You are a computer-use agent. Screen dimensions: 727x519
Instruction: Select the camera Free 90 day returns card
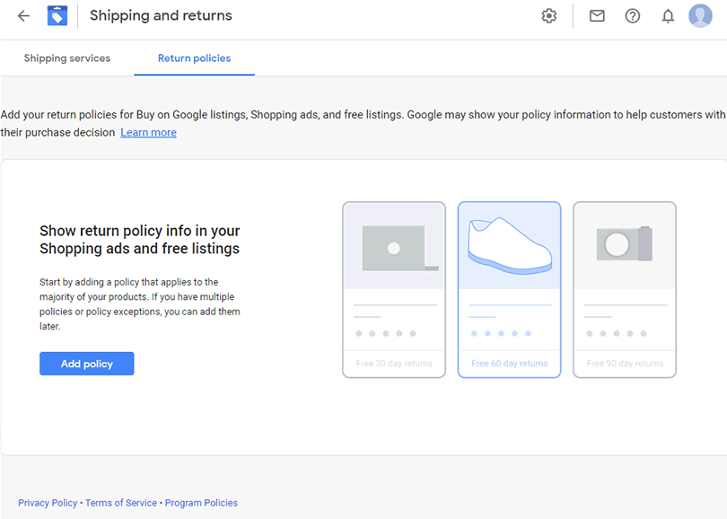pos(625,290)
